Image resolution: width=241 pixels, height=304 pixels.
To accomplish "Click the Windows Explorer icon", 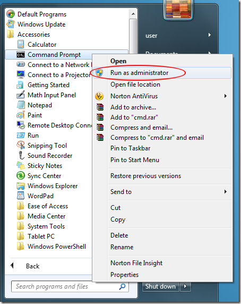I will [21, 186].
